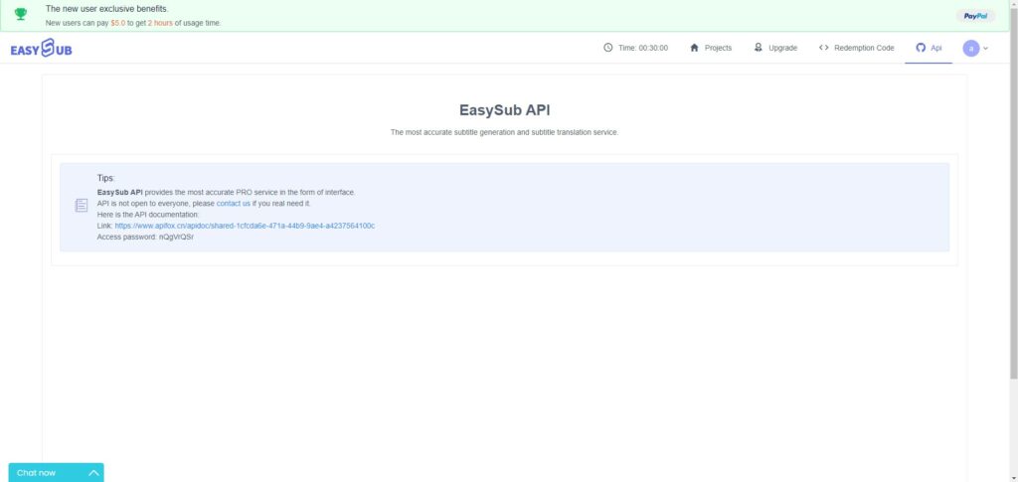1018x482 pixels.
Task: Open the Chat now widget
Action: tap(56, 473)
